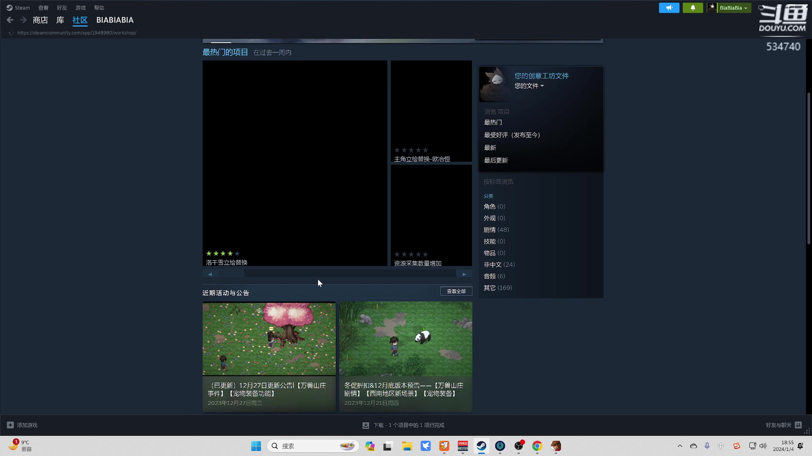
Task: Click the panda announcement image
Action: pyautogui.click(x=406, y=339)
